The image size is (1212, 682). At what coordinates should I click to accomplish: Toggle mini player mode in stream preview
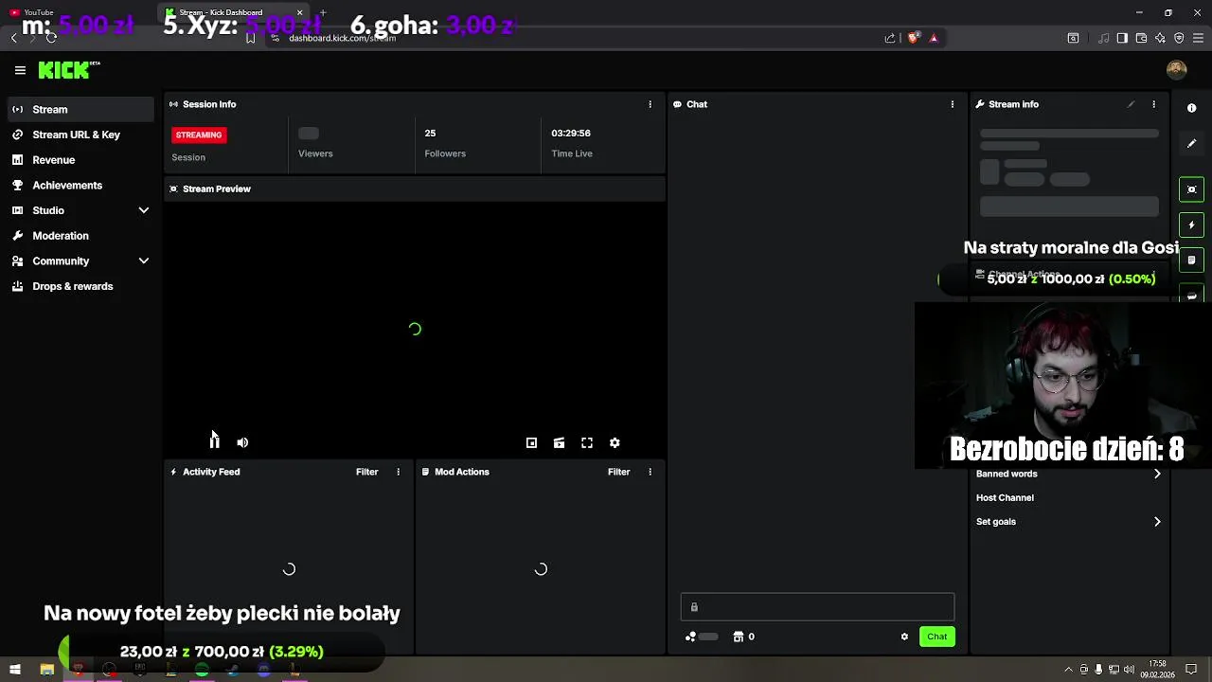(531, 442)
